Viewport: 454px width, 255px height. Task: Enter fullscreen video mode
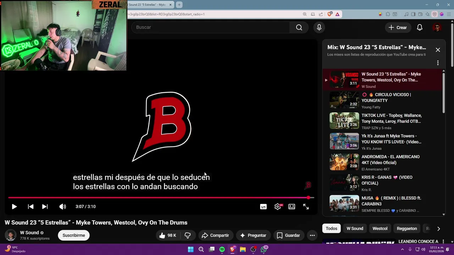[306, 206]
